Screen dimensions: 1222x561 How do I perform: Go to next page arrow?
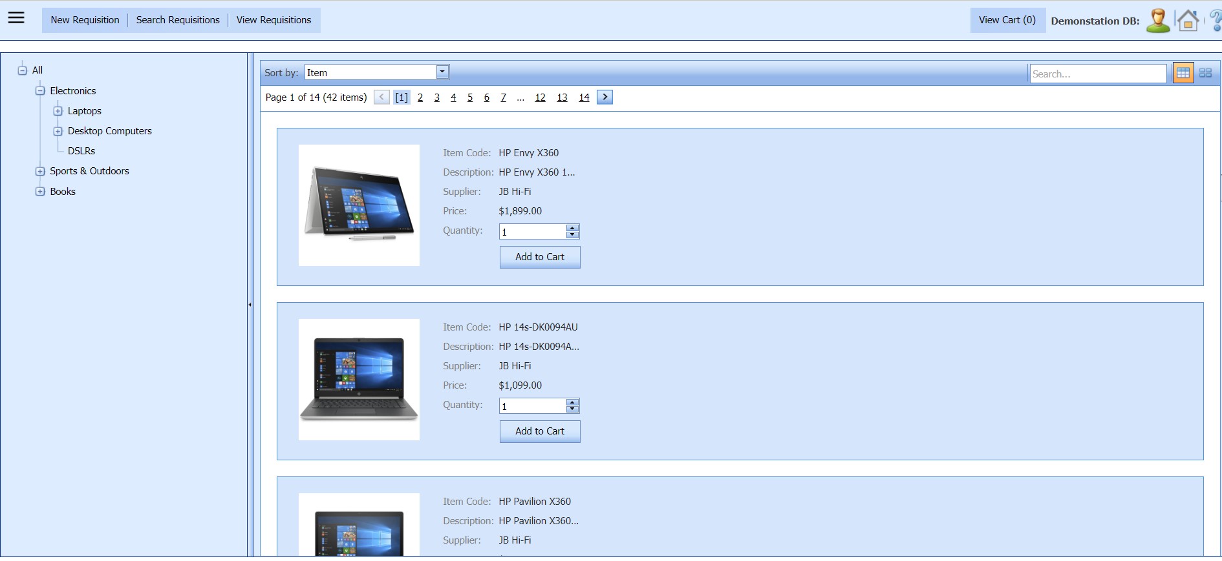(x=605, y=97)
